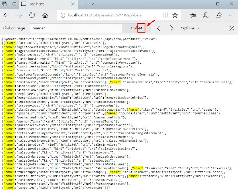Click the "generalLedgerEntries" name value

(38, 98)
